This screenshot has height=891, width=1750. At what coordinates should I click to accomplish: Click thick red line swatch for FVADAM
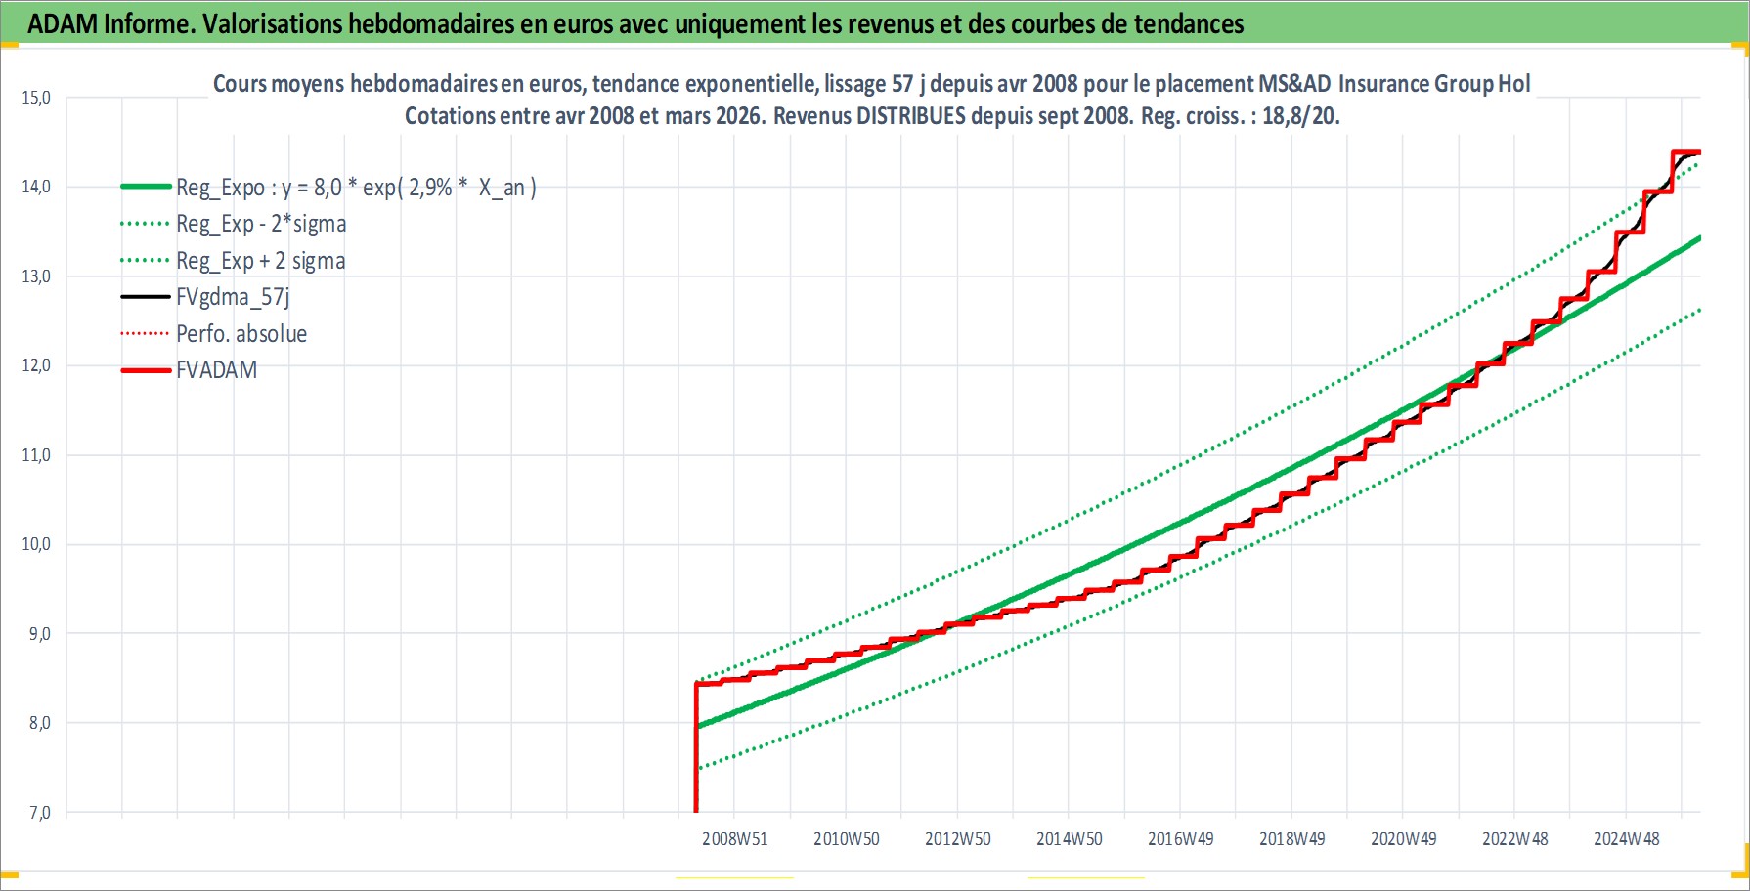(x=146, y=370)
